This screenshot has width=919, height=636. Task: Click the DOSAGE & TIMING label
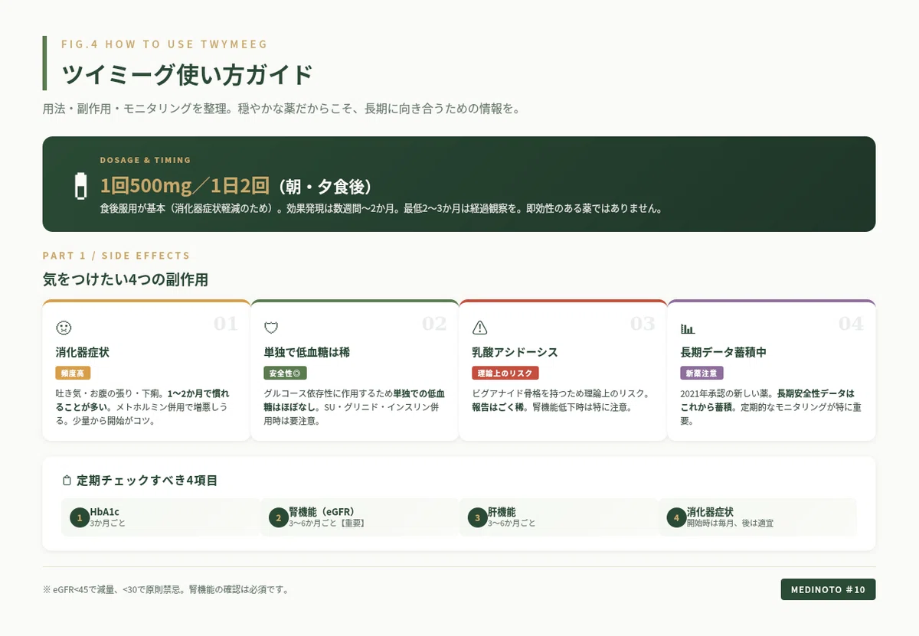click(x=146, y=160)
